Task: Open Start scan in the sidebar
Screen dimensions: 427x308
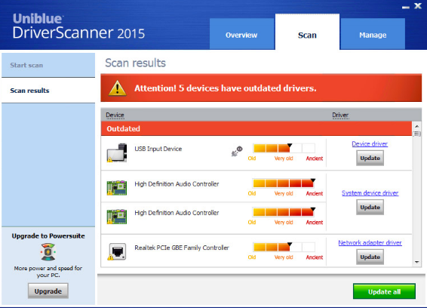Action: tap(48, 65)
